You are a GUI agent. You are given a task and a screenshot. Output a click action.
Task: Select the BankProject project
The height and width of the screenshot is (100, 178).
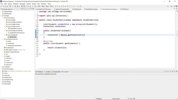click(x=8, y=14)
